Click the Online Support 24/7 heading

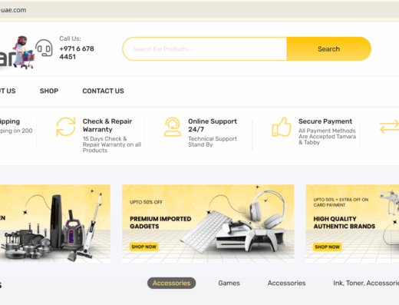[213, 125]
